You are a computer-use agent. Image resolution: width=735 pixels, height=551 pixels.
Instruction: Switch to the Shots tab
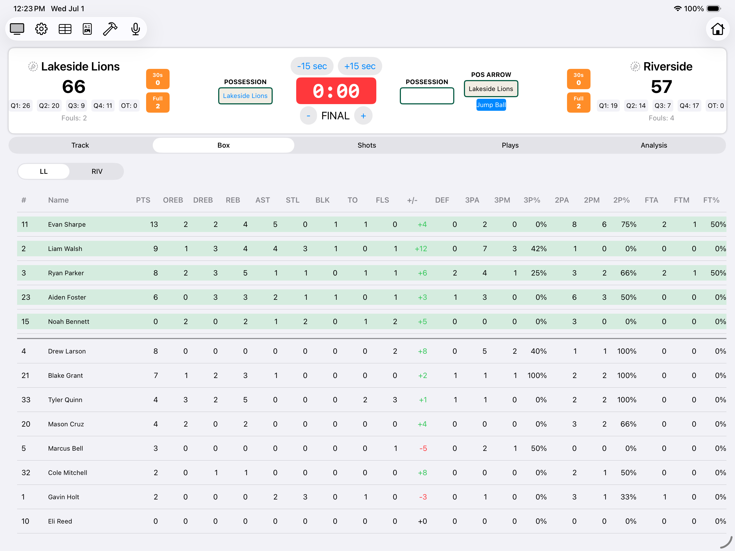[366, 145]
